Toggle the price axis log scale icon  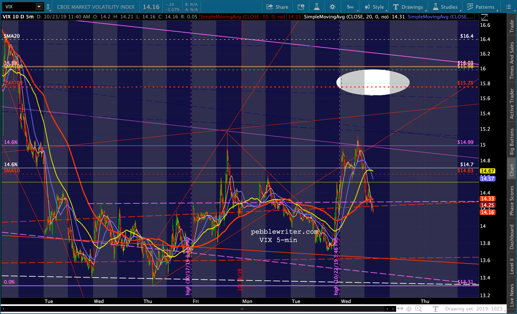pyautogui.click(x=484, y=17)
